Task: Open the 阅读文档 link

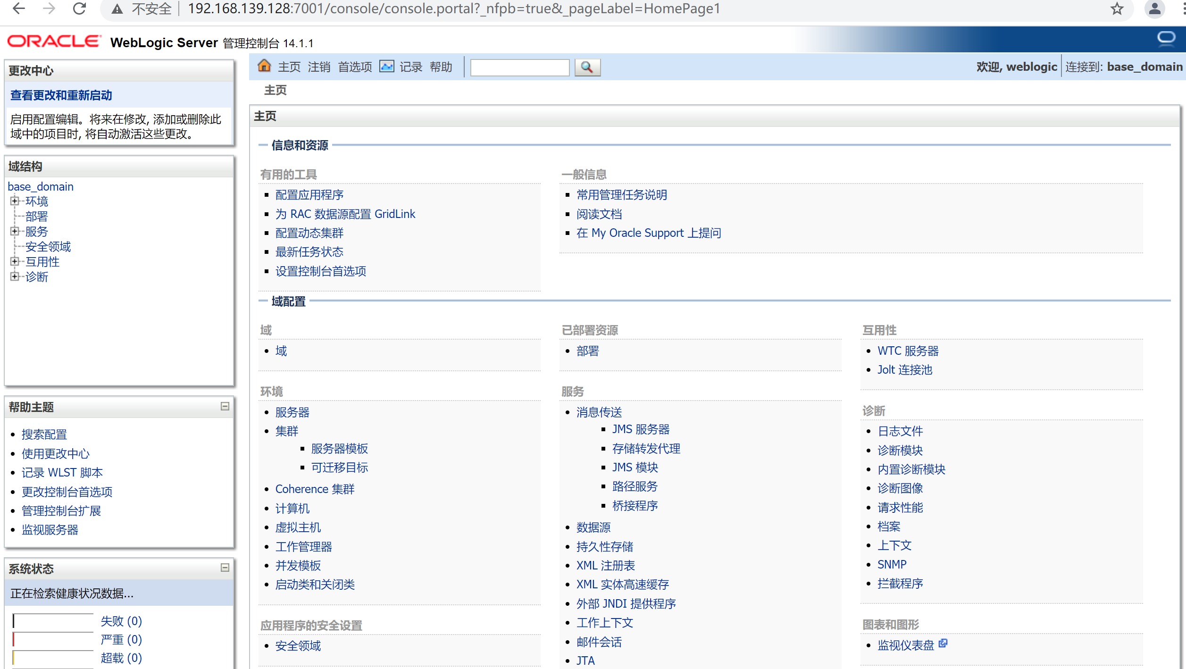Action: click(x=599, y=214)
